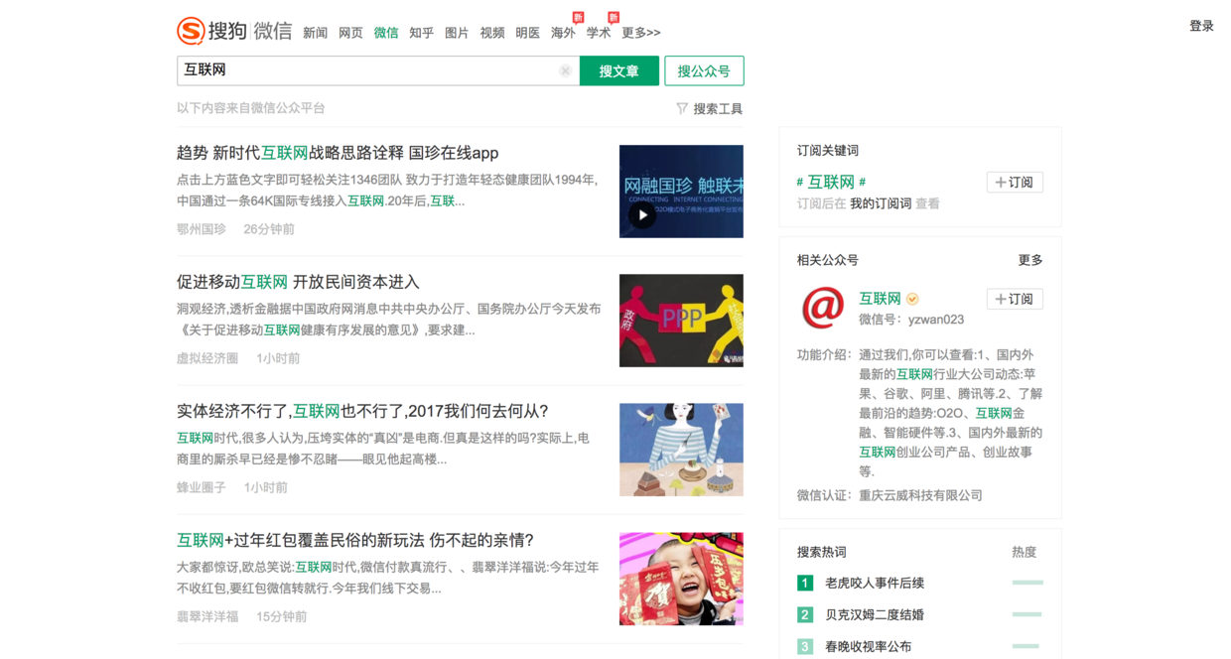Select the 微信 tab
Screen dimensions: 1231x659
[x=386, y=33]
